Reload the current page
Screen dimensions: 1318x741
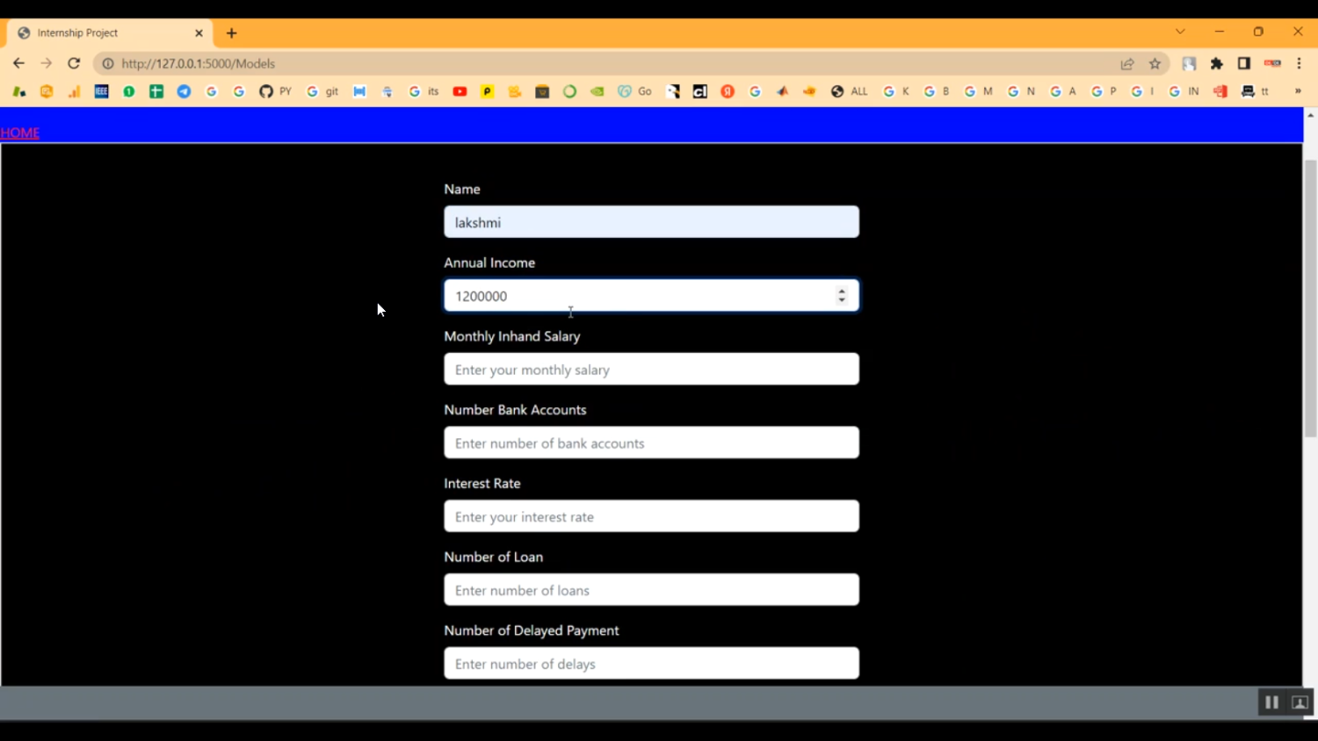tap(74, 63)
